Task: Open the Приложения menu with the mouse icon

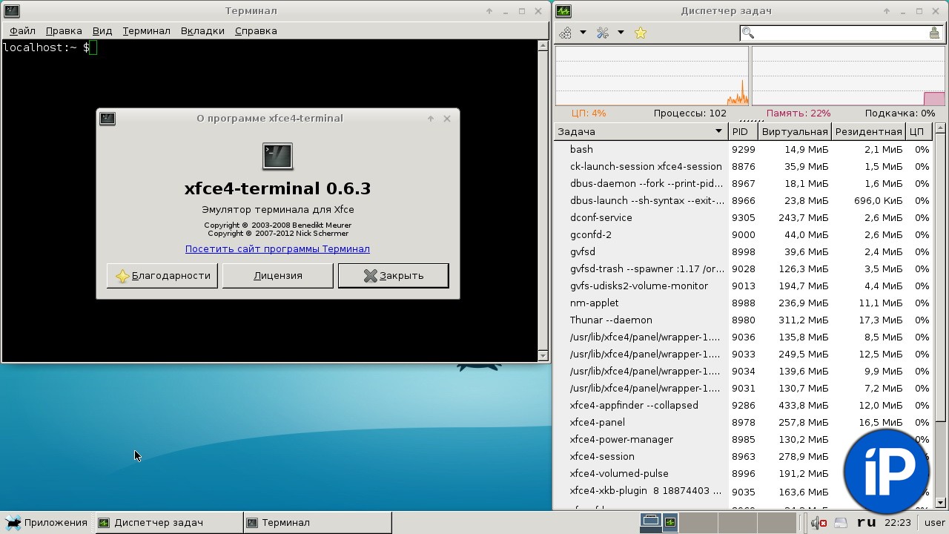Action: [x=47, y=522]
